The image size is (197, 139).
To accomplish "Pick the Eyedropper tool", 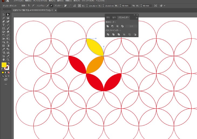I will pos(4,49).
